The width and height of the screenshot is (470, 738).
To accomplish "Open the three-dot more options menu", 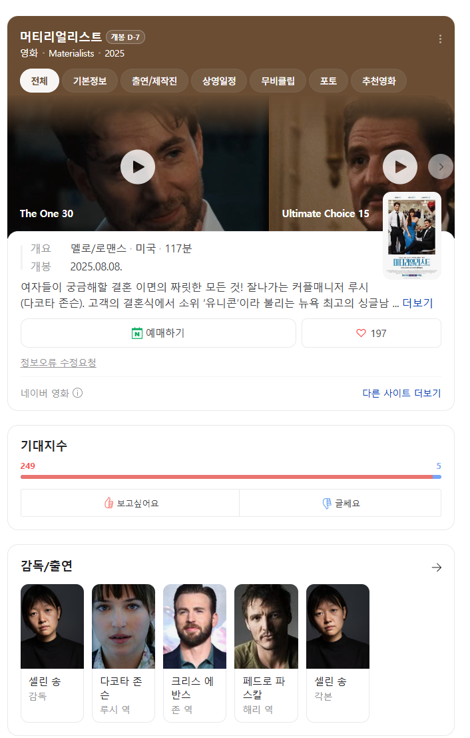I will click(x=440, y=39).
